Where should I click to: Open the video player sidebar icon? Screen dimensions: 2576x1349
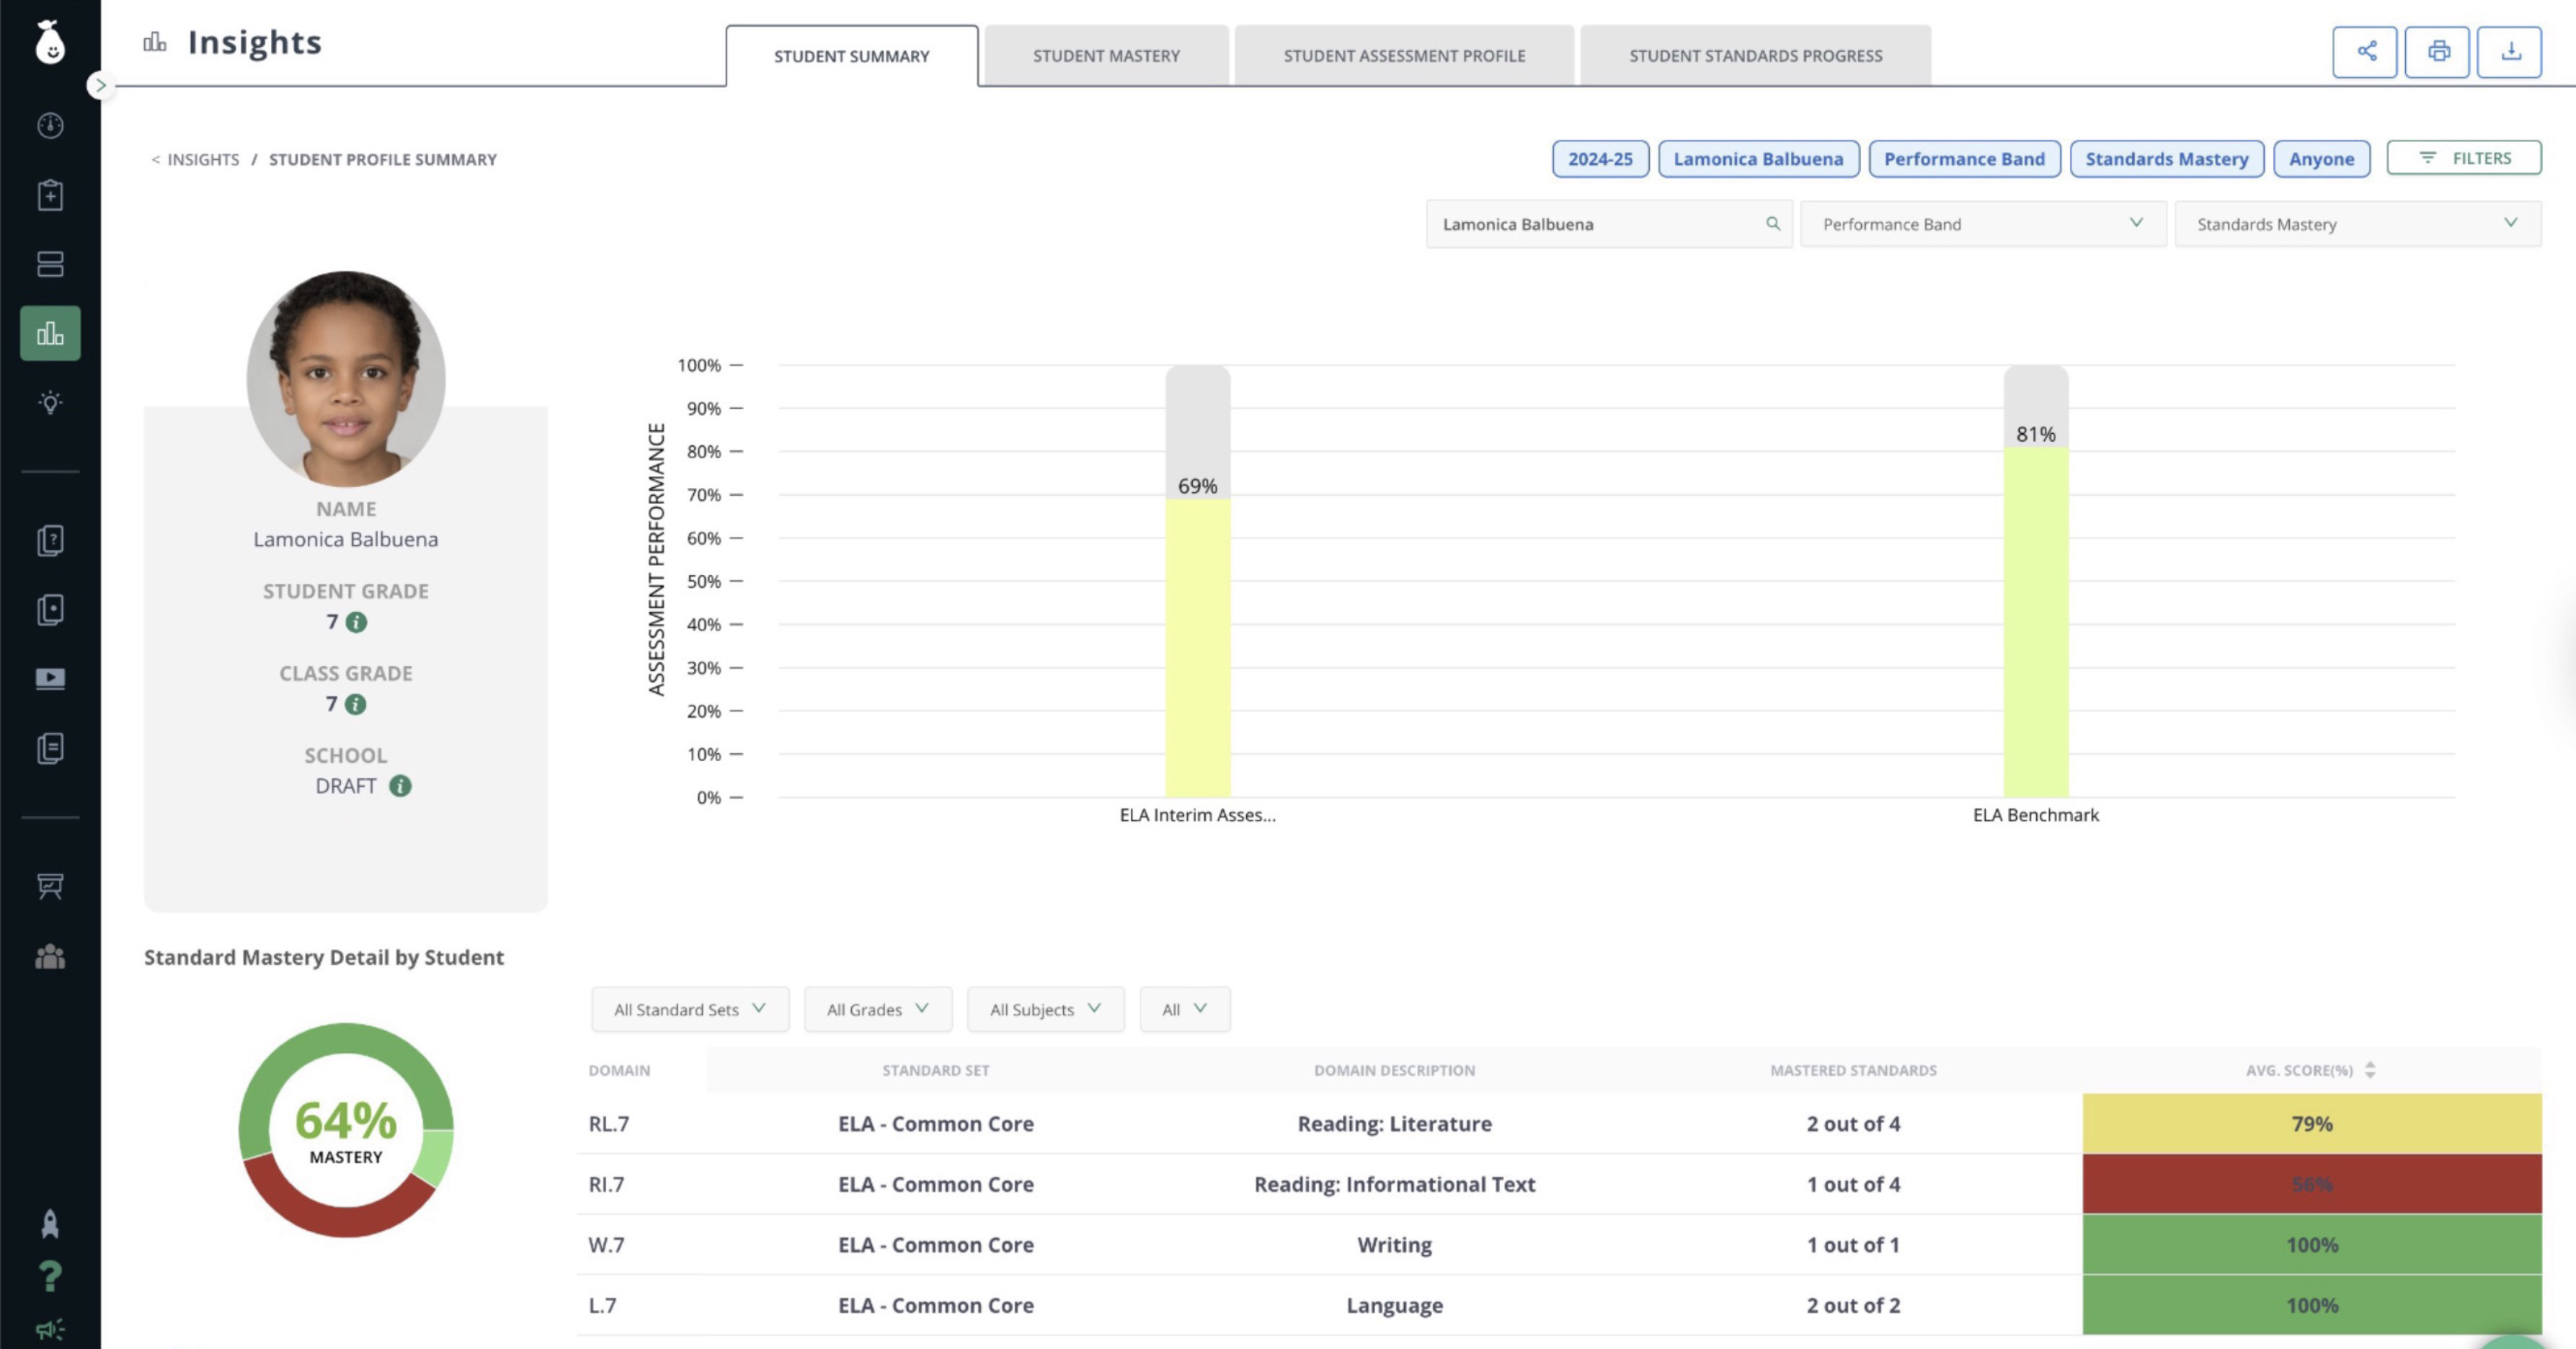click(x=50, y=679)
